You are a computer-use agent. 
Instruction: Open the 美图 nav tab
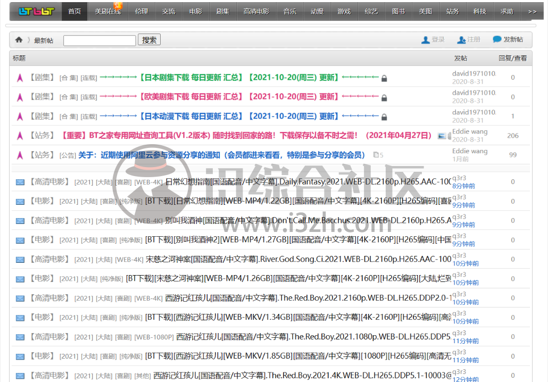pos(425,12)
